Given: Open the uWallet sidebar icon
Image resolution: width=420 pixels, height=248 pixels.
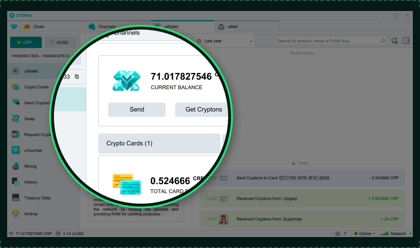Looking at the screenshot, I should 15,71.
